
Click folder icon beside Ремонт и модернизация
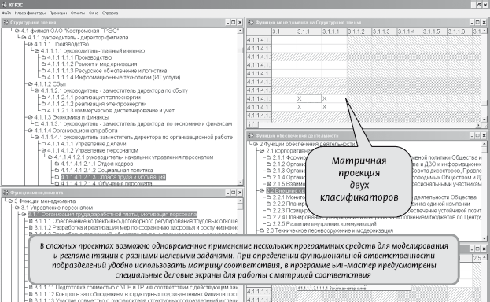tap(44, 64)
